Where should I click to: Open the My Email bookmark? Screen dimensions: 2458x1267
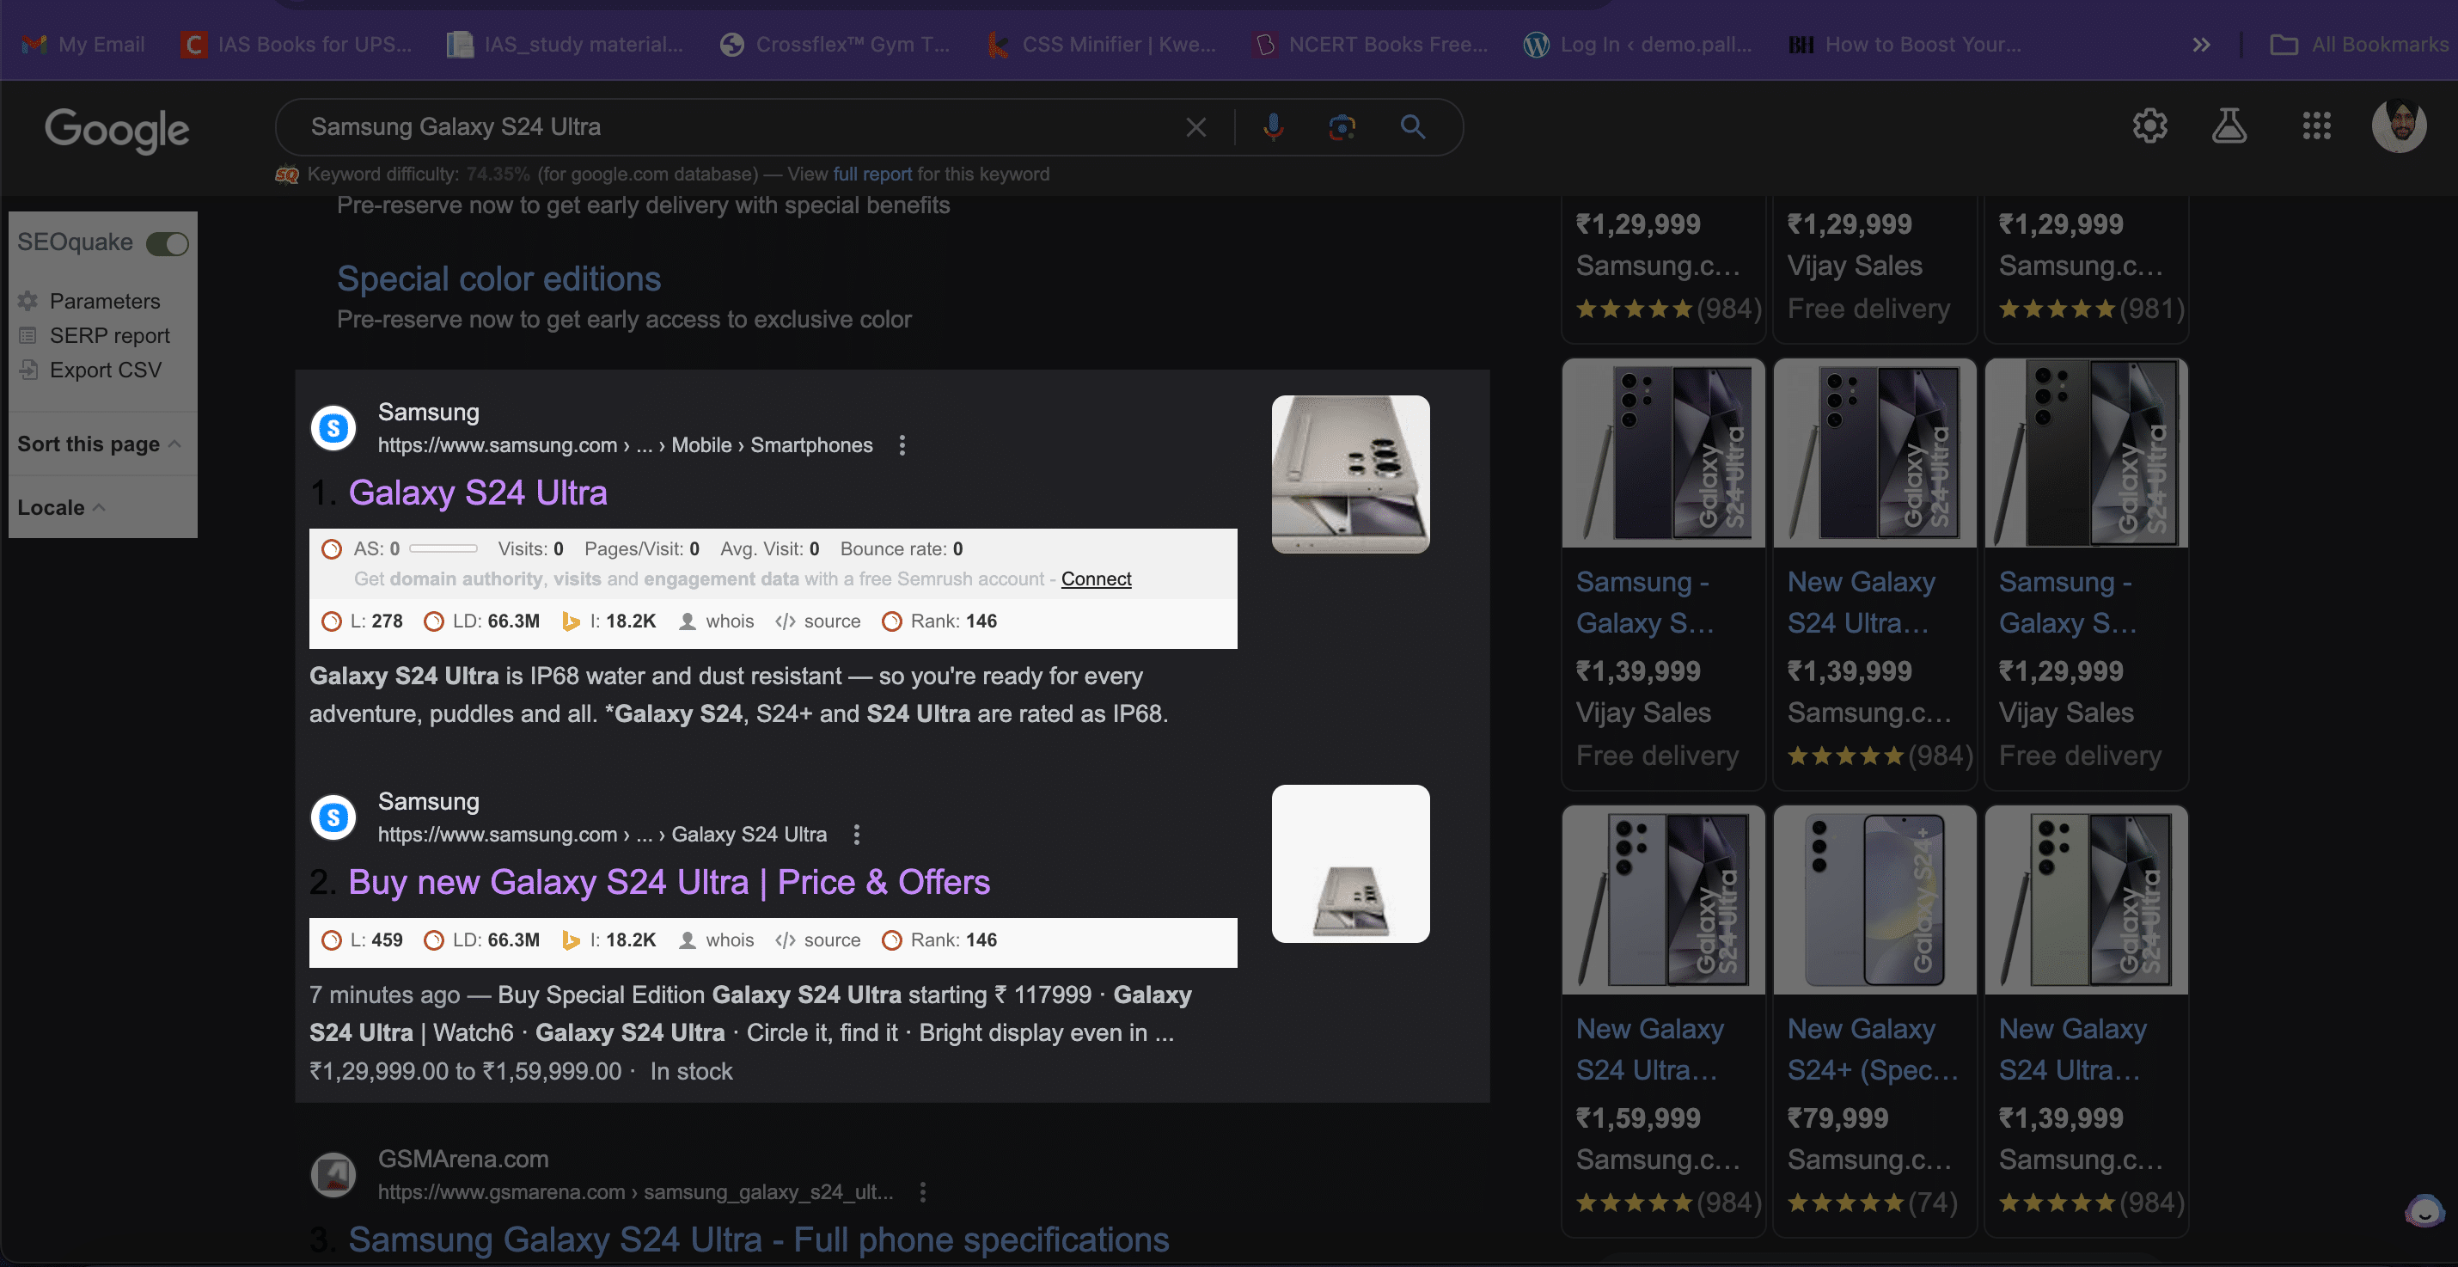coord(84,44)
